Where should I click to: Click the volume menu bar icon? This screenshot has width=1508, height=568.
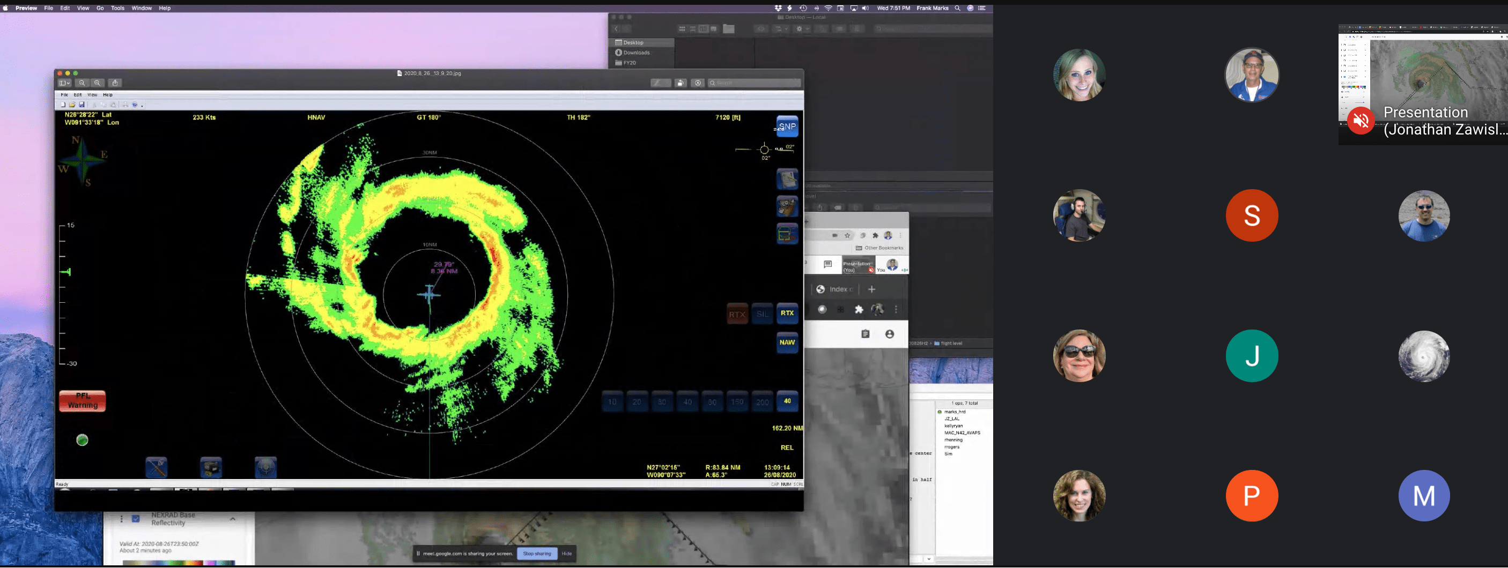click(x=865, y=8)
